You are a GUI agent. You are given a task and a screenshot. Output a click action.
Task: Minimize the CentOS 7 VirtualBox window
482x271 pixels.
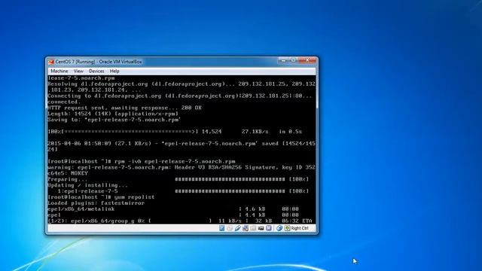pos(283,60)
